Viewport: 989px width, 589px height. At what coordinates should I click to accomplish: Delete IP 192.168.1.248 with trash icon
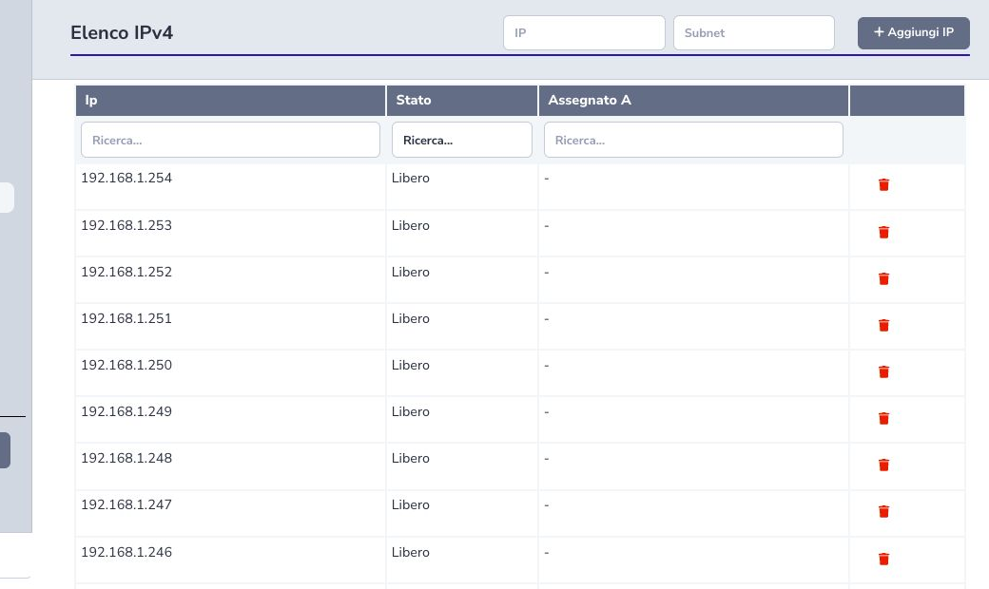pos(883,465)
